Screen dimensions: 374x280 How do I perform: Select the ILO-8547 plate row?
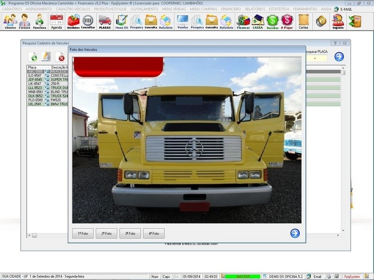tap(48, 76)
